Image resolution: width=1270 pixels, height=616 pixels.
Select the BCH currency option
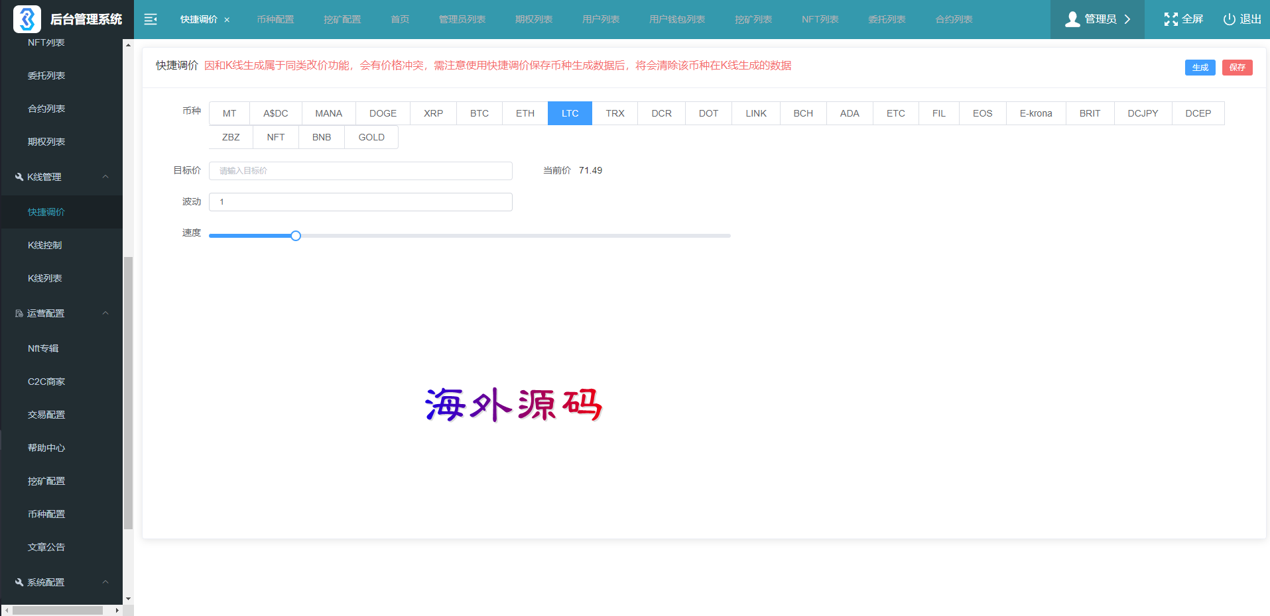click(803, 113)
